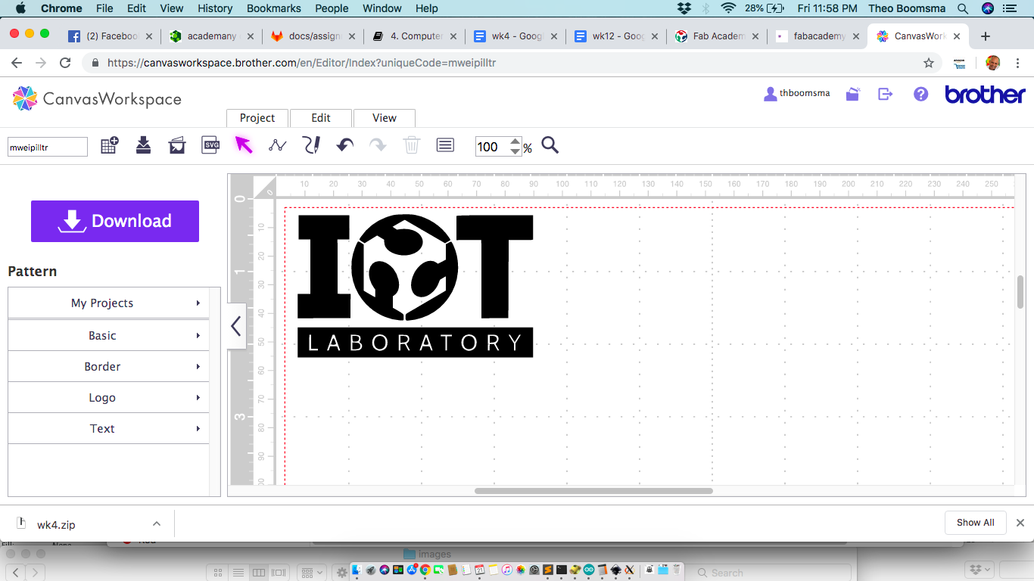Open Chrome's three-dot menu
The height and width of the screenshot is (581, 1034).
1017,63
